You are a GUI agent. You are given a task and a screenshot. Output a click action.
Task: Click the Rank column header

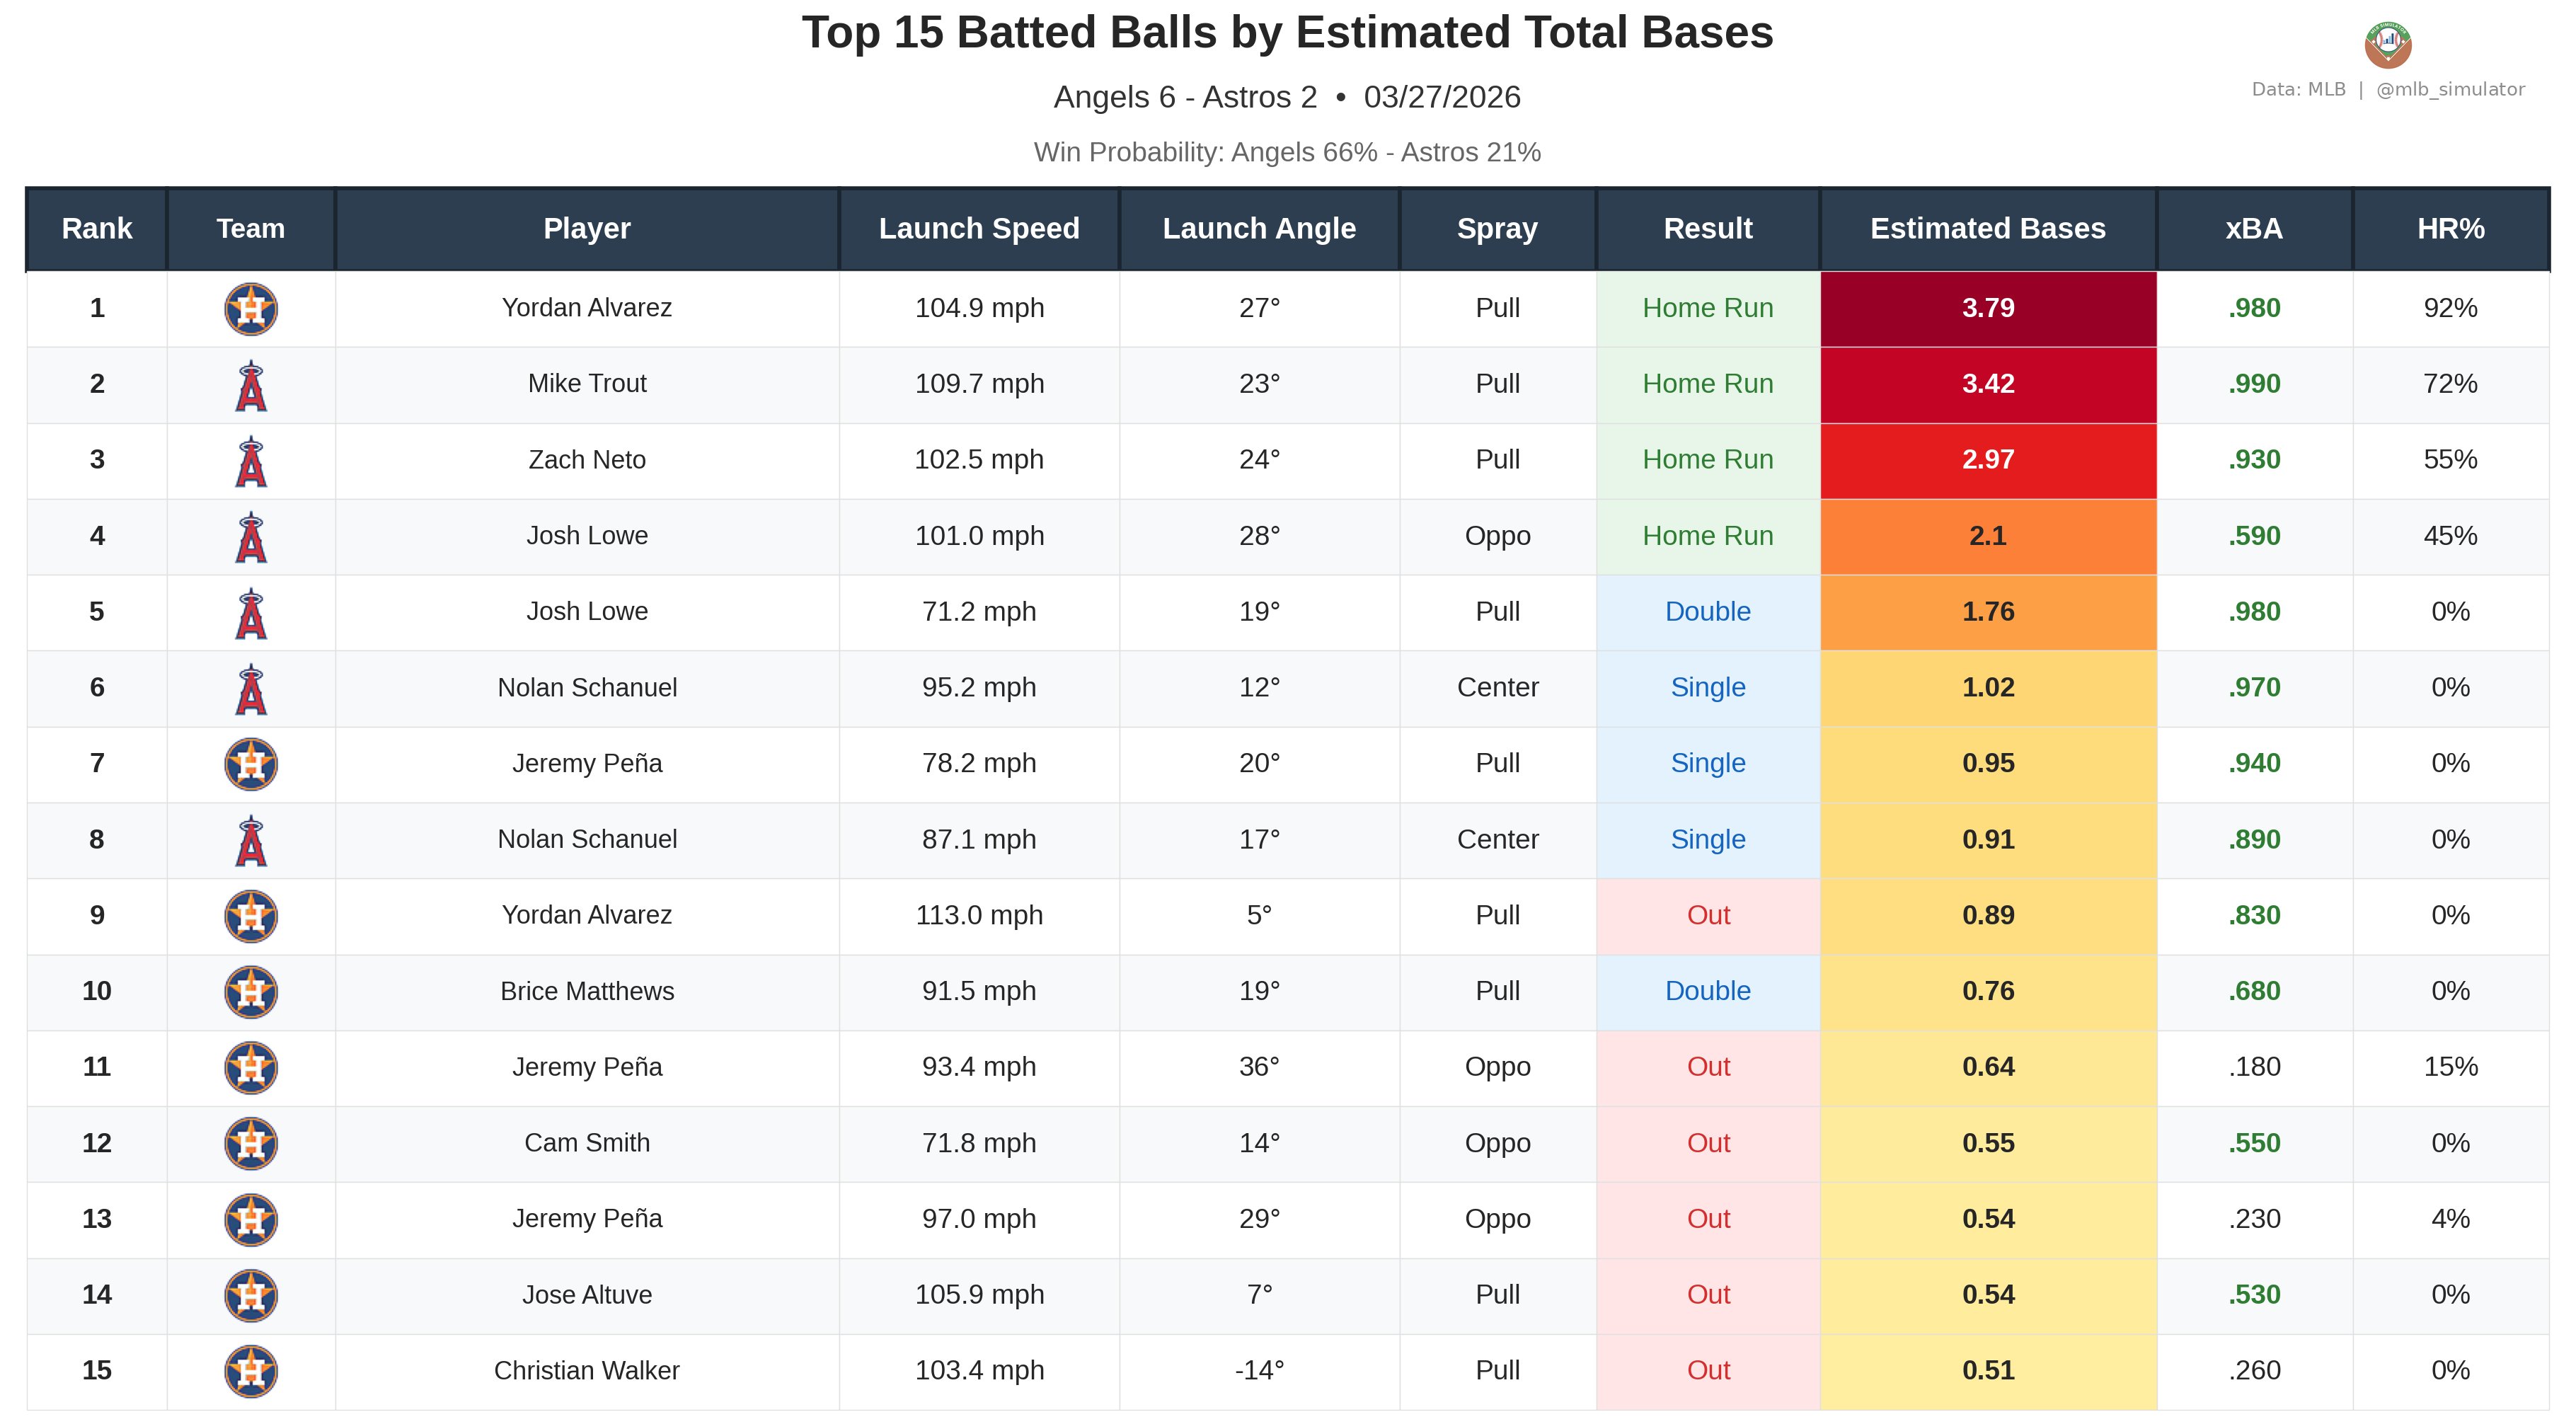(x=97, y=229)
